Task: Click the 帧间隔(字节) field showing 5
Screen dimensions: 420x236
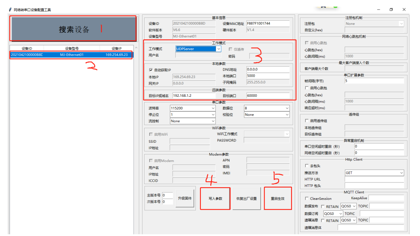Action: [x=374, y=81]
